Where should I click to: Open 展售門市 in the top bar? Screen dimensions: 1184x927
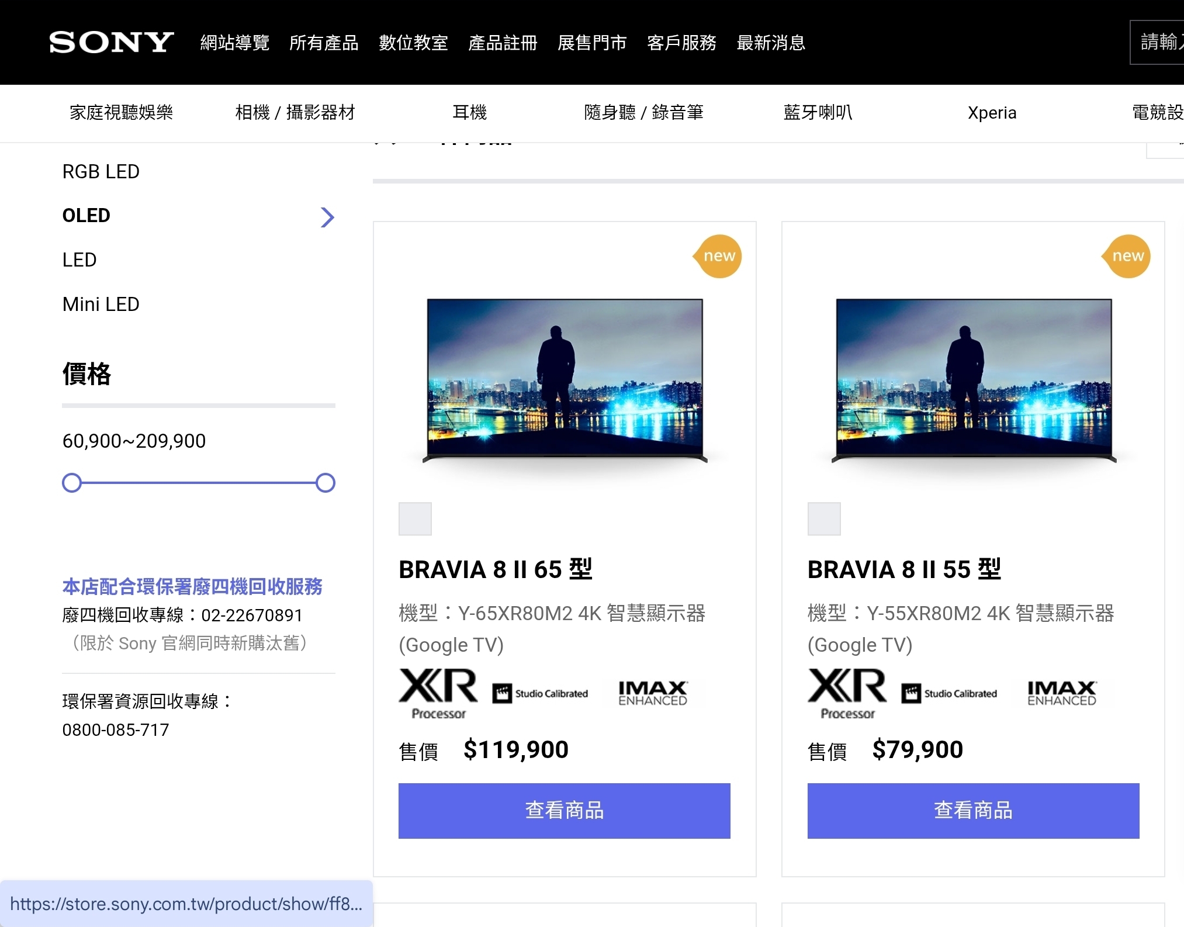tap(593, 43)
